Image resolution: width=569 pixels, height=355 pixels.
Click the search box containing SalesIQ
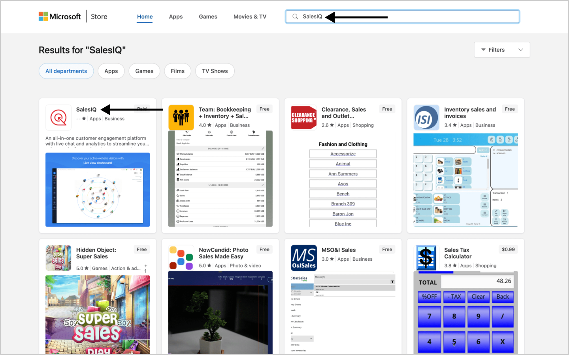coord(402,17)
